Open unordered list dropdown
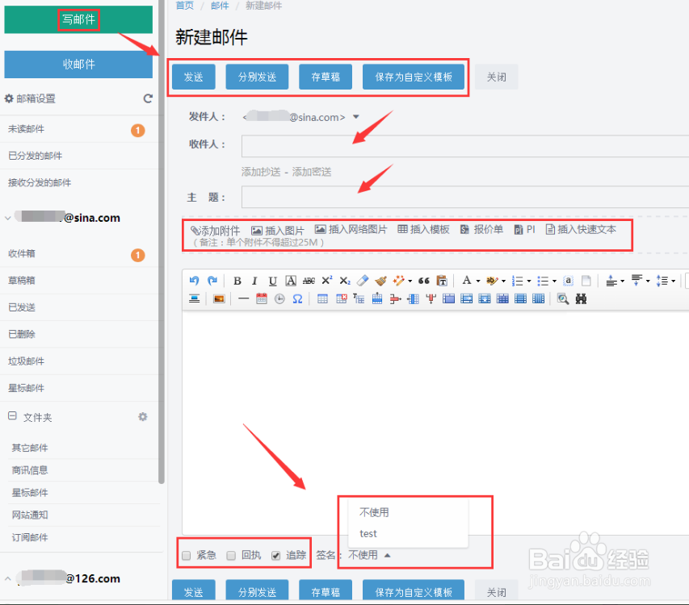Image resolution: width=689 pixels, height=605 pixels. coord(554,282)
